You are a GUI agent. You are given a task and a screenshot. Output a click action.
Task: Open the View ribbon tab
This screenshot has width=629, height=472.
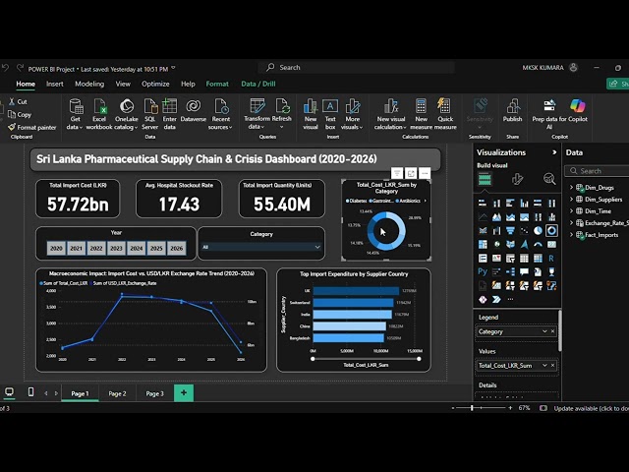pyautogui.click(x=123, y=84)
